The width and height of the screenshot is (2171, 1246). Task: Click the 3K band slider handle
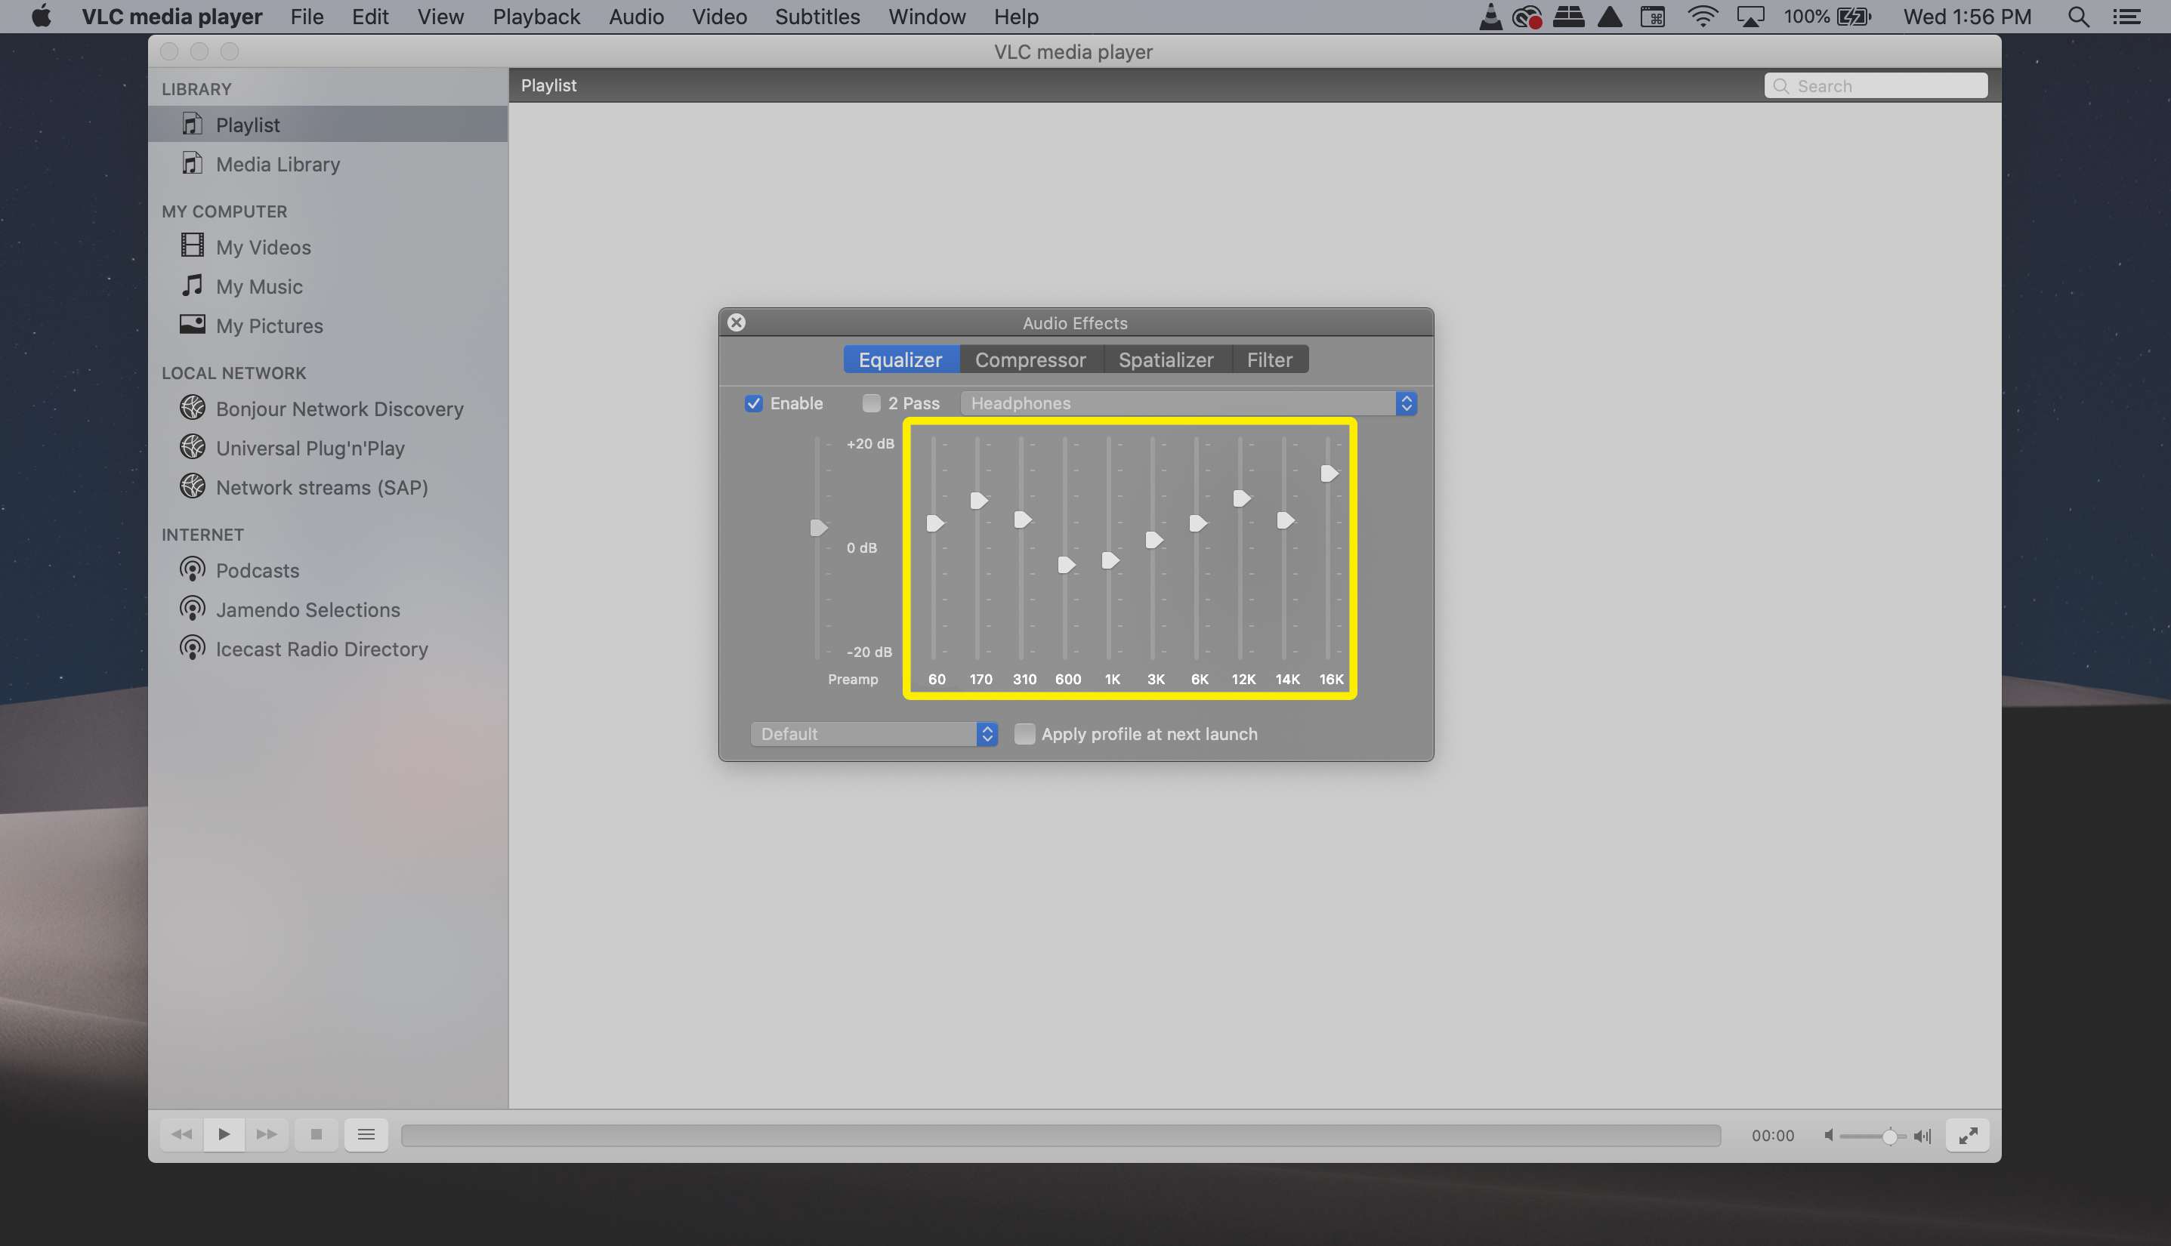[1153, 539]
